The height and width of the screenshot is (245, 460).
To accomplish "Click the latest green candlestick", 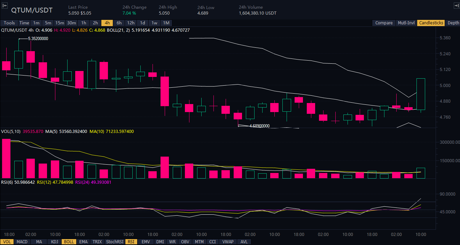I will 421,94.
